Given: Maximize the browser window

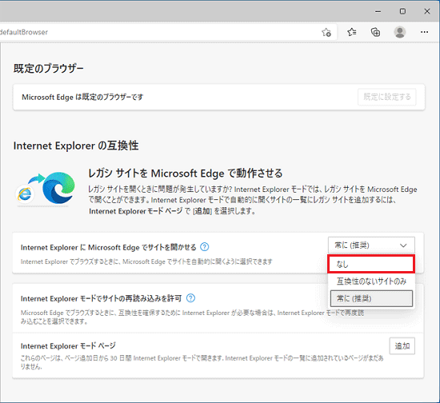Looking at the screenshot, I should [402, 11].
